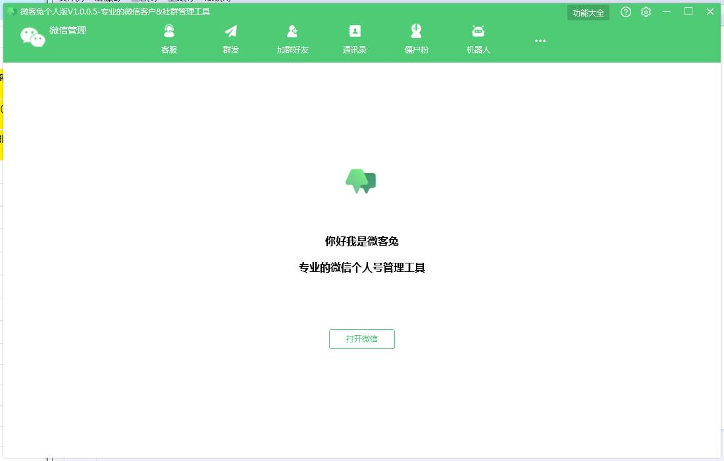Click the 微客兔 logo in title bar
The image size is (724, 461).
(12, 12)
